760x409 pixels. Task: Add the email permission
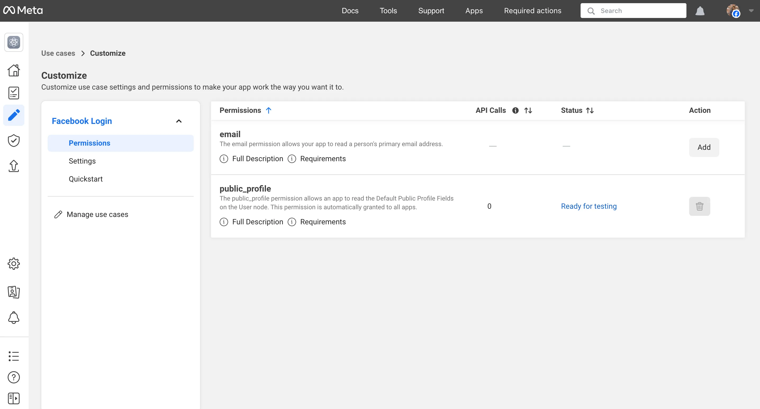704,147
